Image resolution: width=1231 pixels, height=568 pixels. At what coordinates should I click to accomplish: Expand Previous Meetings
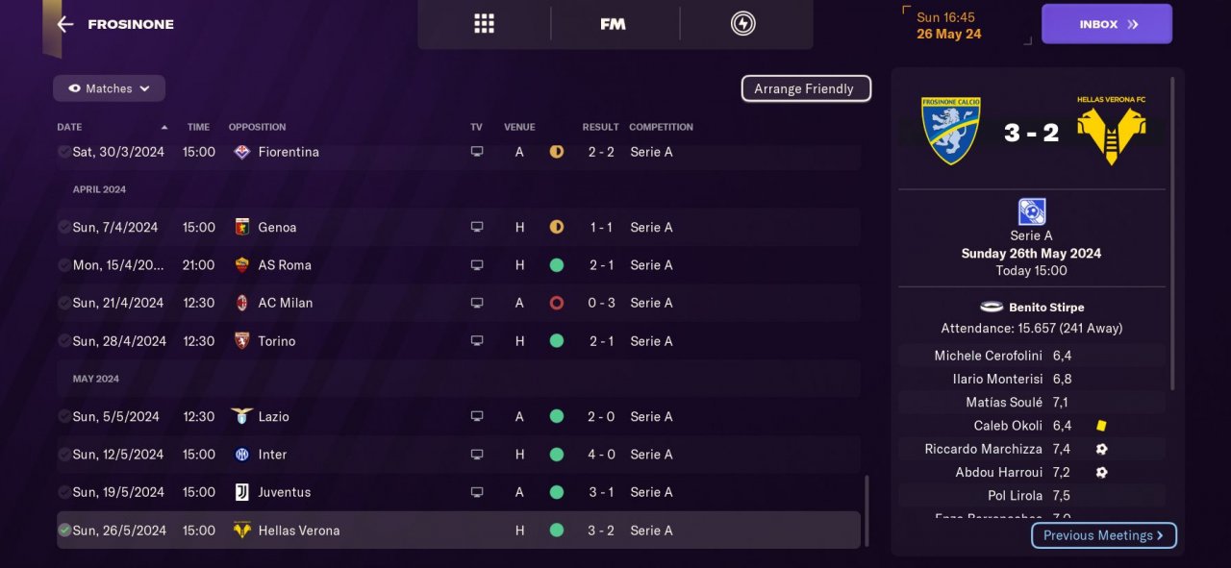1103,535
